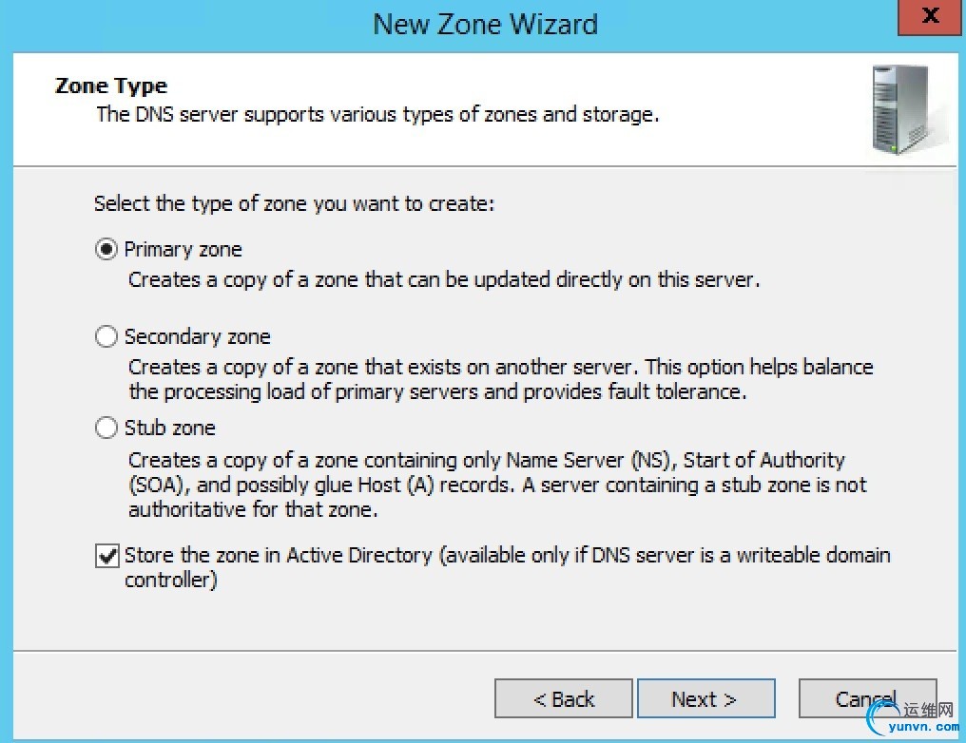Close the wizard with the red X
This screenshot has height=743, width=966.
(931, 17)
